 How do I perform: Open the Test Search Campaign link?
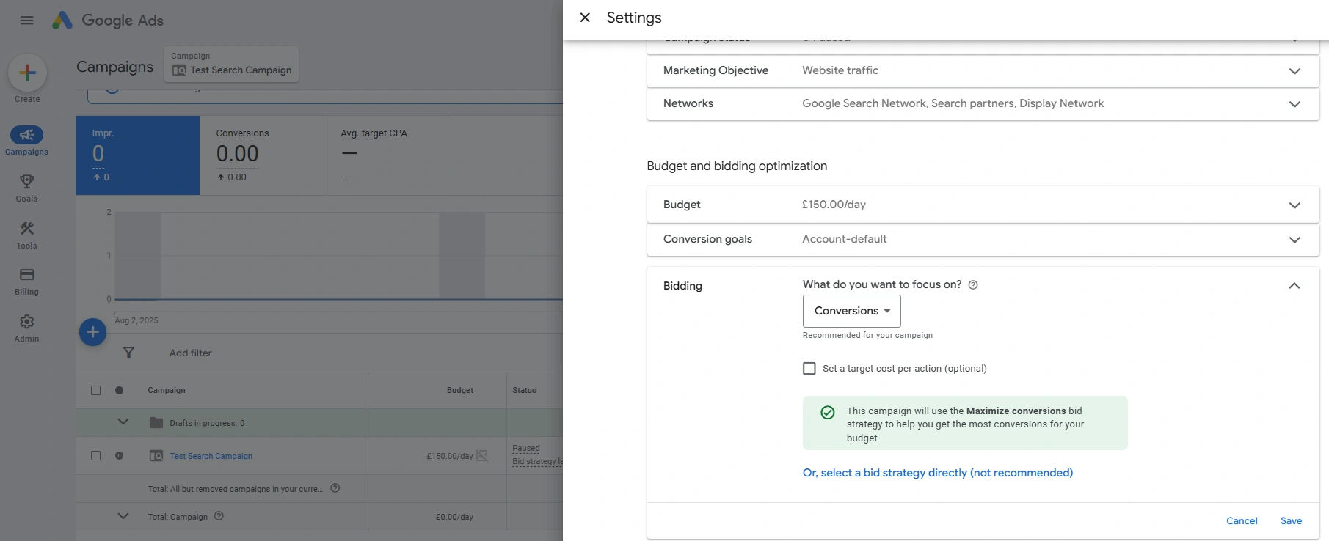tap(211, 456)
